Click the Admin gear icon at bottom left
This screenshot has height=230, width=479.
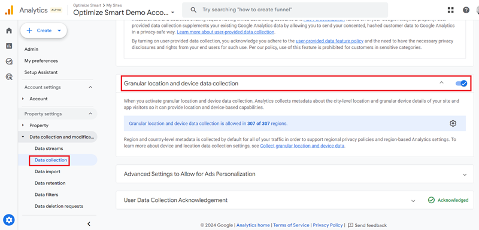(x=9, y=220)
